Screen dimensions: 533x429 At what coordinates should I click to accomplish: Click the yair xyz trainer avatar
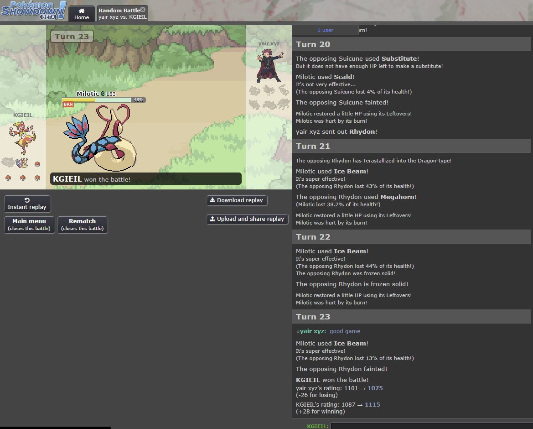(x=269, y=65)
